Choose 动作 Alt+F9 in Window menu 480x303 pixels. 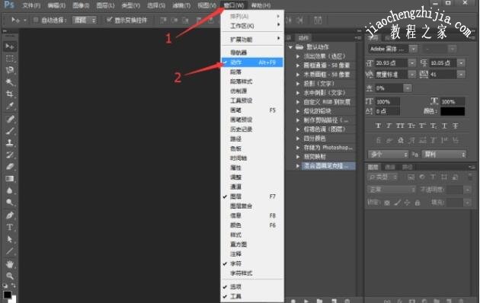[x=252, y=62]
